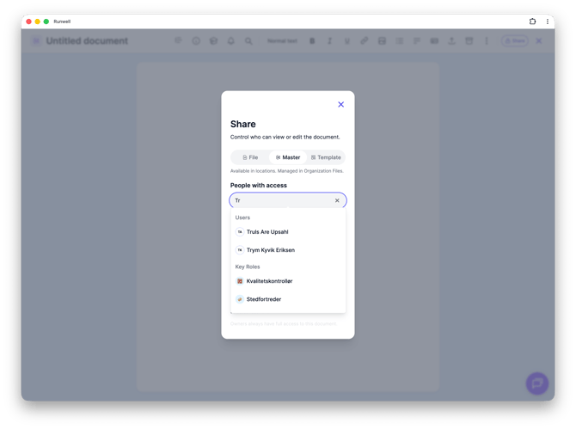Click the notification bell icon
This screenshot has height=429, width=576.
(x=230, y=40)
